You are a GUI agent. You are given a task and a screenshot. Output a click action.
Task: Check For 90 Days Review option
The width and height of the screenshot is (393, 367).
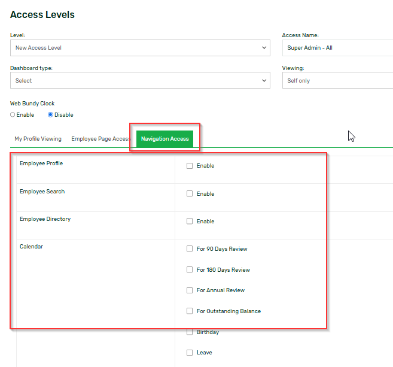pos(190,249)
